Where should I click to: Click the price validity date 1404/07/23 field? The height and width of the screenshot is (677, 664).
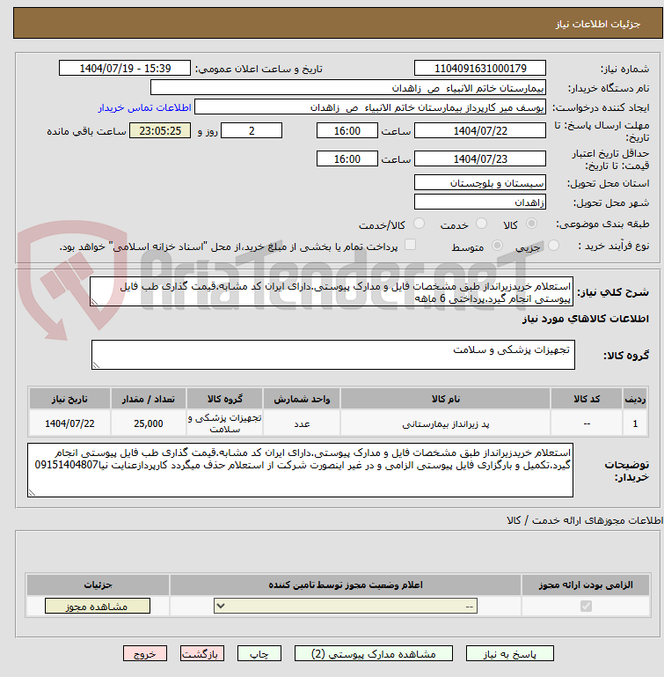tap(480, 158)
